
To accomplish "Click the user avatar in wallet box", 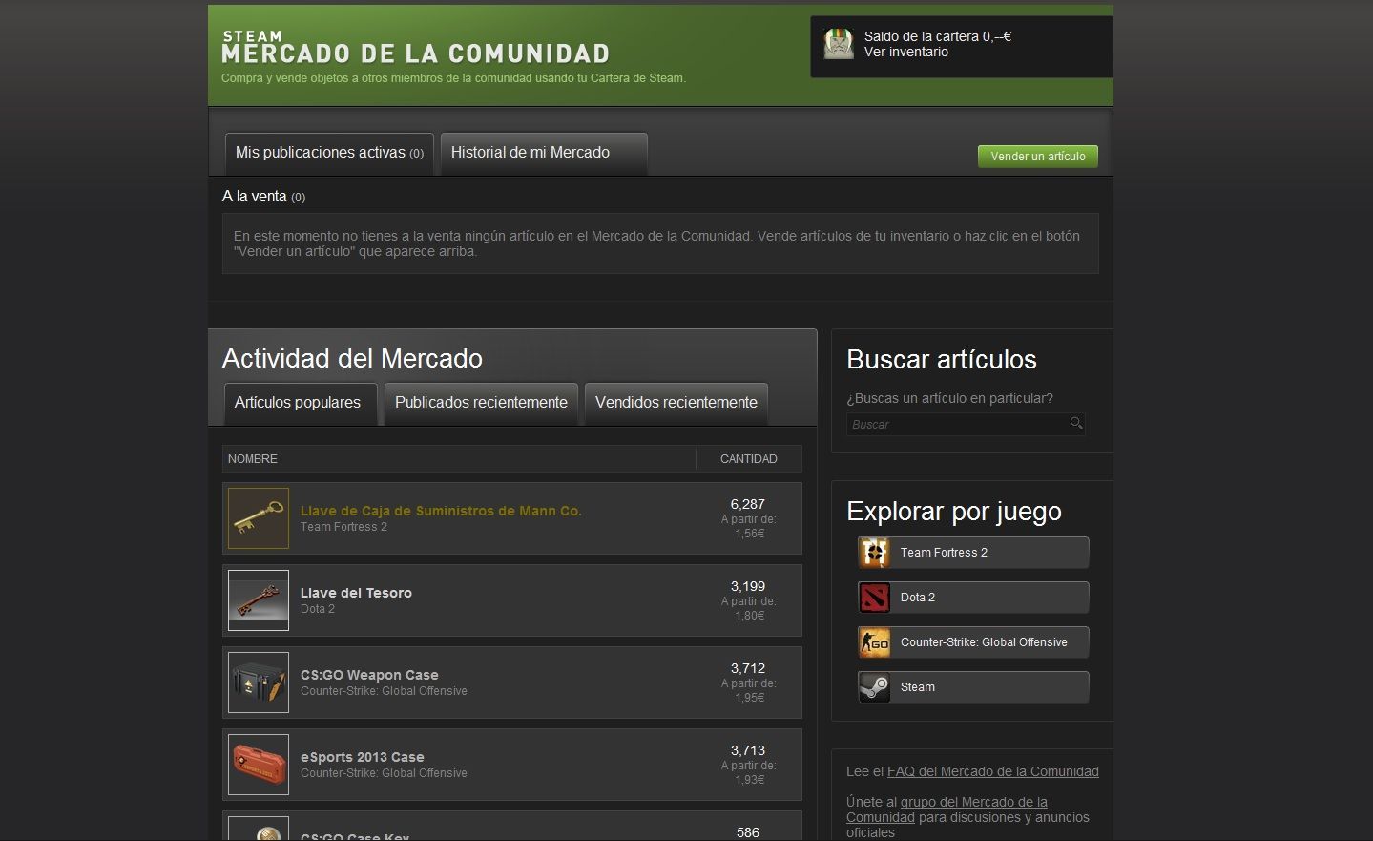I will 838,44.
